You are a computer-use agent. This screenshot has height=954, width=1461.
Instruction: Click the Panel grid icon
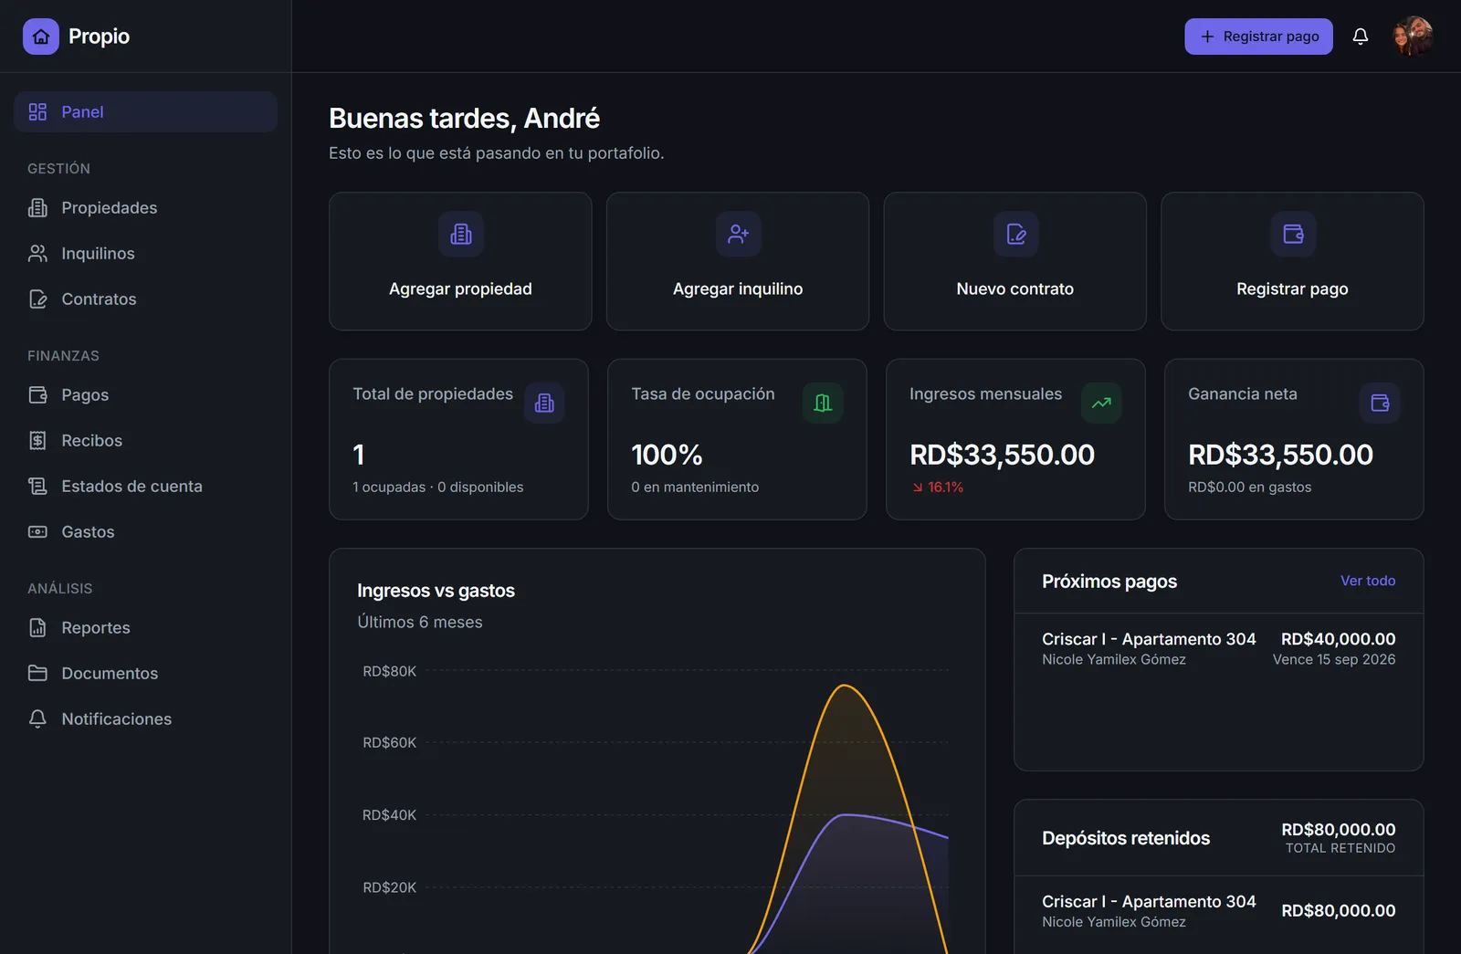point(37,111)
